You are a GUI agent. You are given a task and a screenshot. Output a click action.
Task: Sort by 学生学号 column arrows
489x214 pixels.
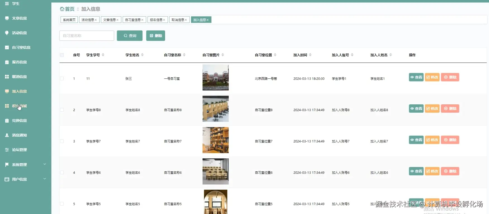(x=103, y=55)
